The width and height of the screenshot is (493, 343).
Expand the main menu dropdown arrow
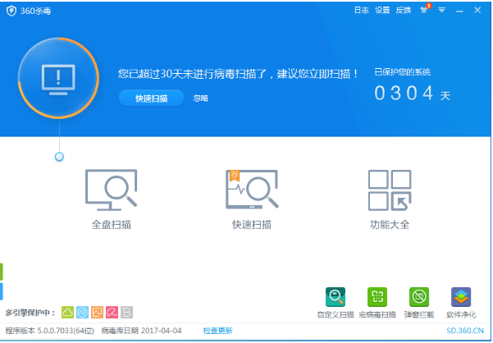pyautogui.click(x=442, y=11)
